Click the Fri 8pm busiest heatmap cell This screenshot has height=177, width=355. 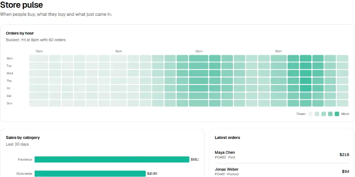click(306, 88)
